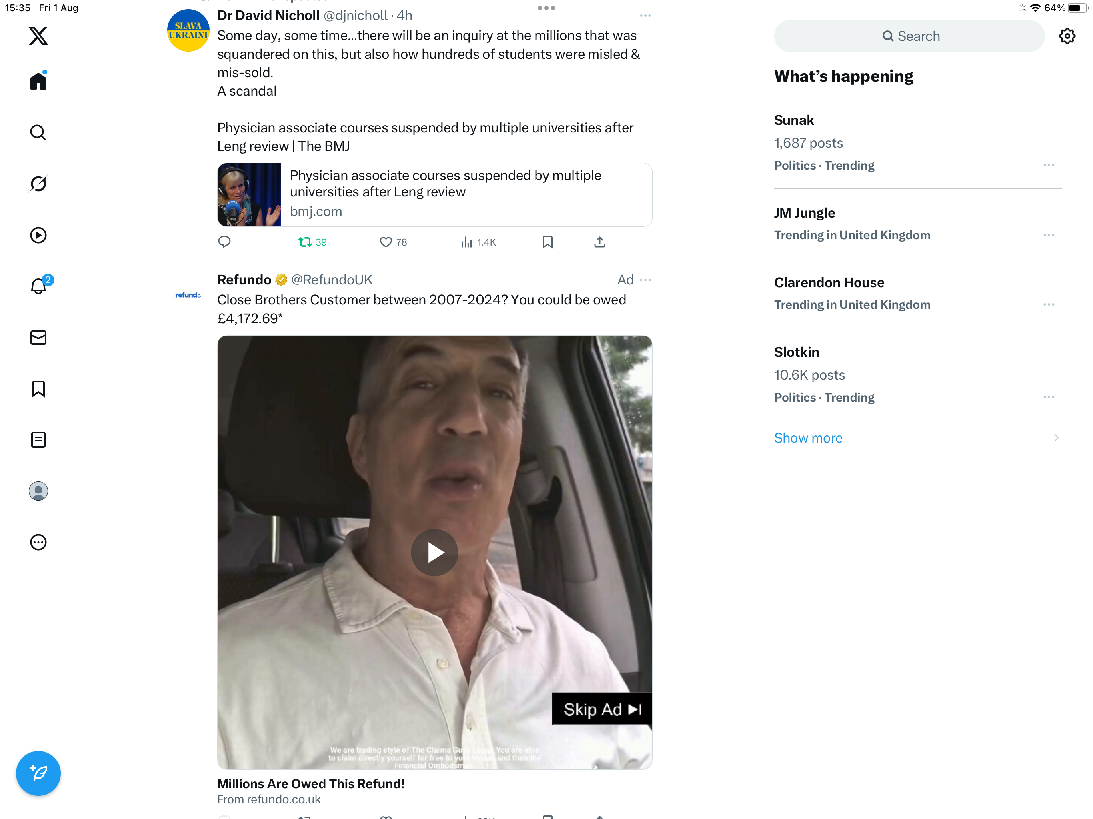Screen dimensions: 1093x819
Task: Open Explore search tab in sidebar
Action: click(x=38, y=132)
